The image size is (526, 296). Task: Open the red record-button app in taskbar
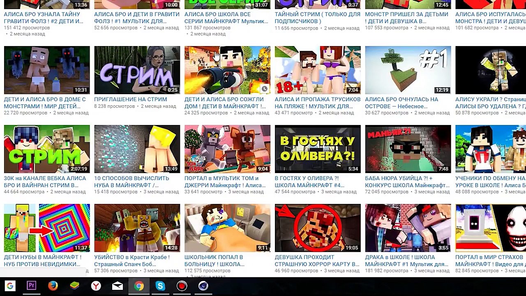point(182,286)
